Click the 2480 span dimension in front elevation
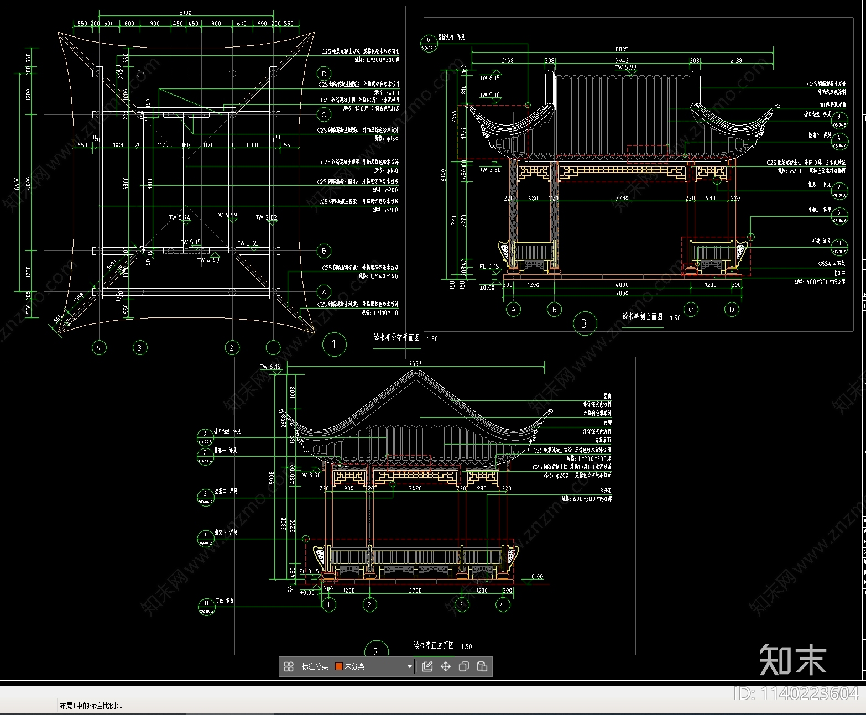Screen dimensions: 866x715 click(x=415, y=488)
